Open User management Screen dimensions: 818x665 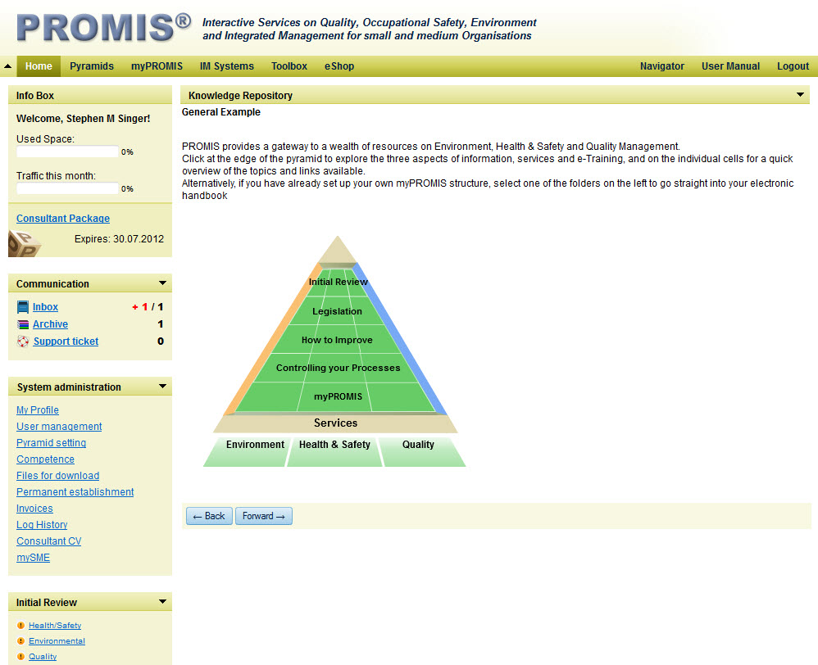[x=59, y=427]
